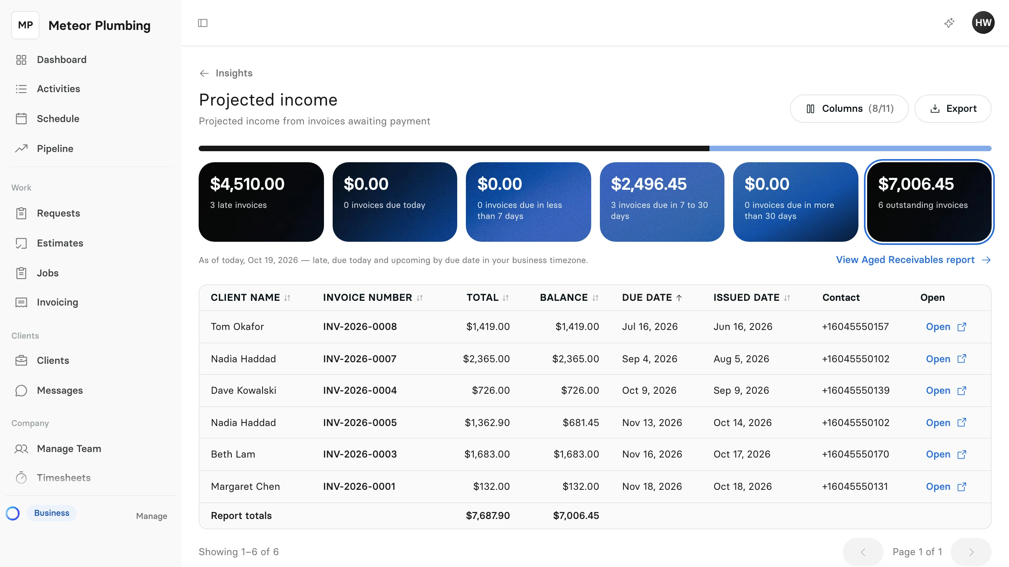Select invoices due in less than 7 days card
Screen dimensions: 1009x567
[x=528, y=202]
